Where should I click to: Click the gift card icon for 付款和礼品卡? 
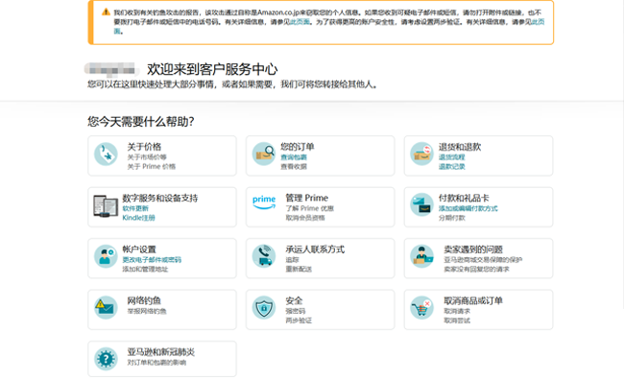(x=421, y=205)
